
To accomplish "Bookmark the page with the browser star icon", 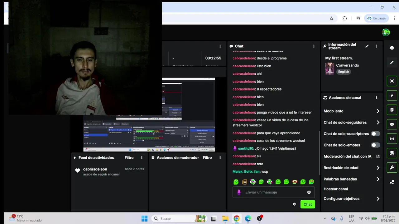I will click(331, 18).
